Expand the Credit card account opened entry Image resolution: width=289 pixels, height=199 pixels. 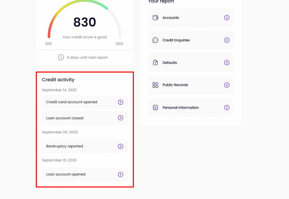pyautogui.click(x=121, y=102)
